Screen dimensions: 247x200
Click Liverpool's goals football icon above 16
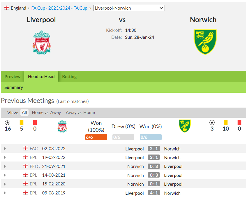(8, 122)
